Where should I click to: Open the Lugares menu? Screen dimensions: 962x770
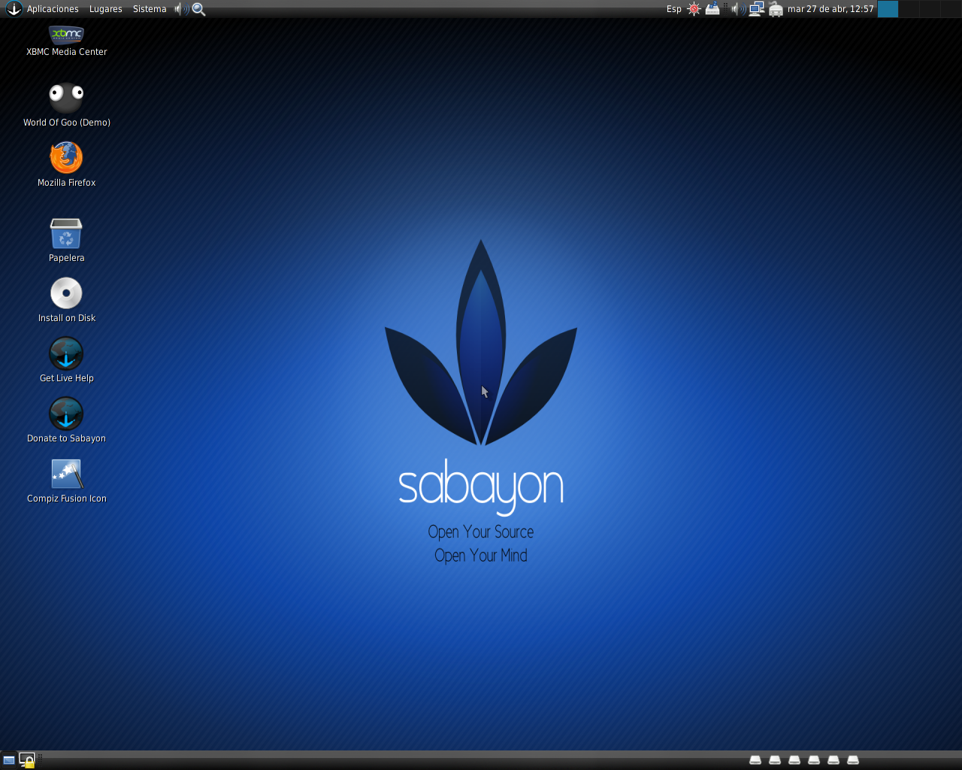pyautogui.click(x=105, y=9)
